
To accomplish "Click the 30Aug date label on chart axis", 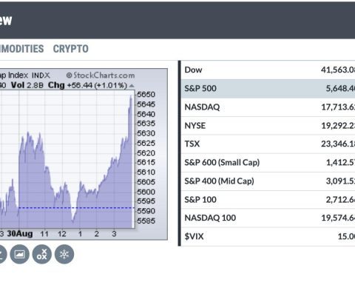I will [20, 233].
